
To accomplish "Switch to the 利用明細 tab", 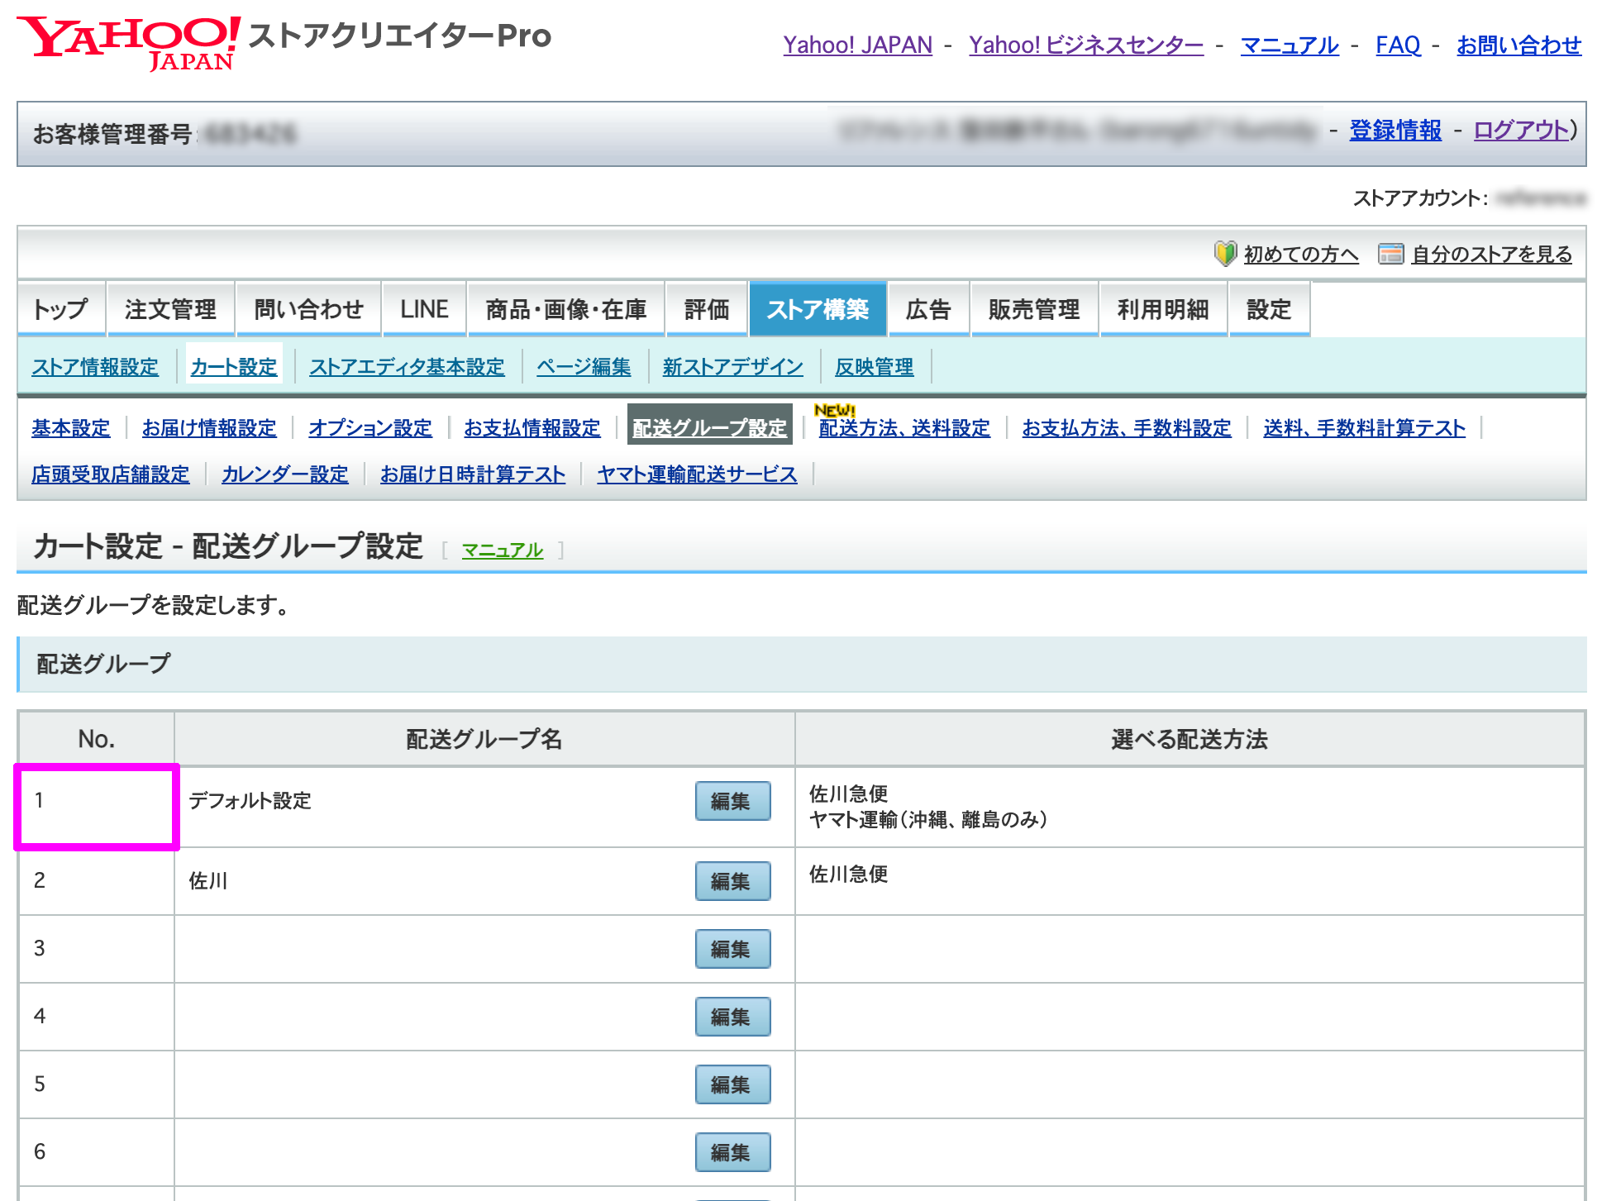I will coord(1163,309).
